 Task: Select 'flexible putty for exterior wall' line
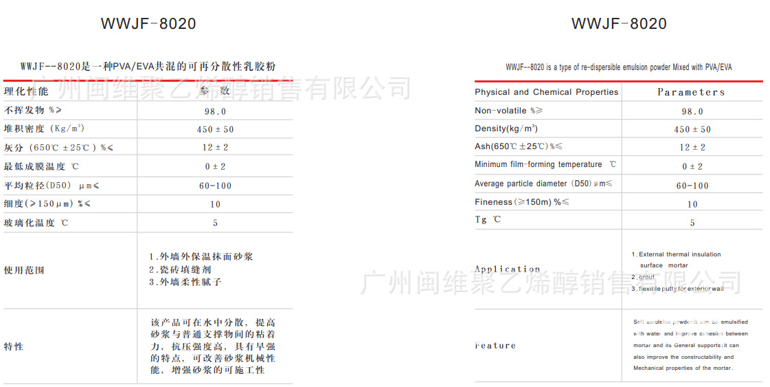tap(678, 289)
